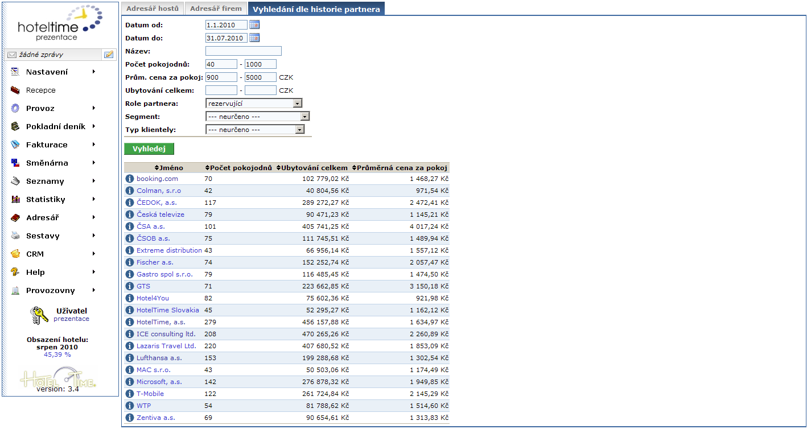
Task: Click info icon for Fischer a.s. row
Action: 130,262
